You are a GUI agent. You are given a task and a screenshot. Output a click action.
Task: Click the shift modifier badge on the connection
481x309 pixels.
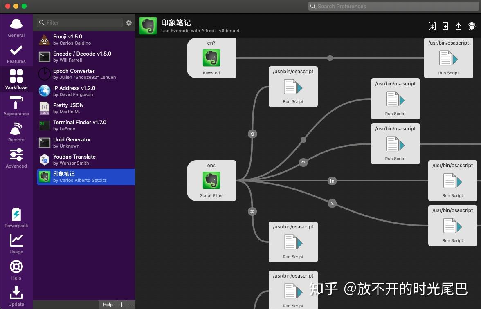click(252, 134)
